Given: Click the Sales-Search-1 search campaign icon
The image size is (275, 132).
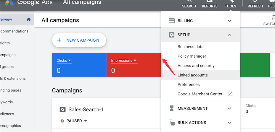Looking at the screenshot, I should coord(62,110).
